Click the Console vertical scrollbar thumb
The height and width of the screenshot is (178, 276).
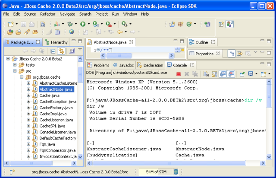(x=269, y=96)
